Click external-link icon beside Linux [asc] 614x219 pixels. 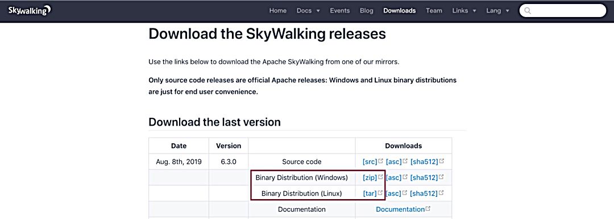click(x=405, y=192)
